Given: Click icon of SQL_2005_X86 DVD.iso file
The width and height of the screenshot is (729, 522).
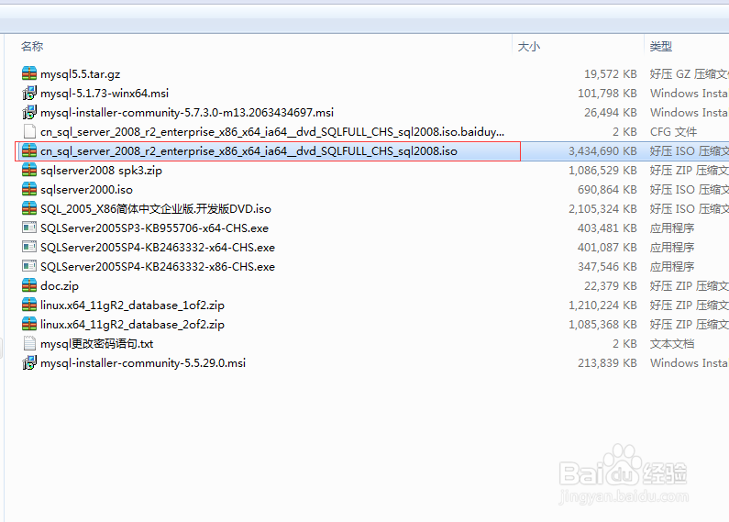Looking at the screenshot, I should pos(29,208).
